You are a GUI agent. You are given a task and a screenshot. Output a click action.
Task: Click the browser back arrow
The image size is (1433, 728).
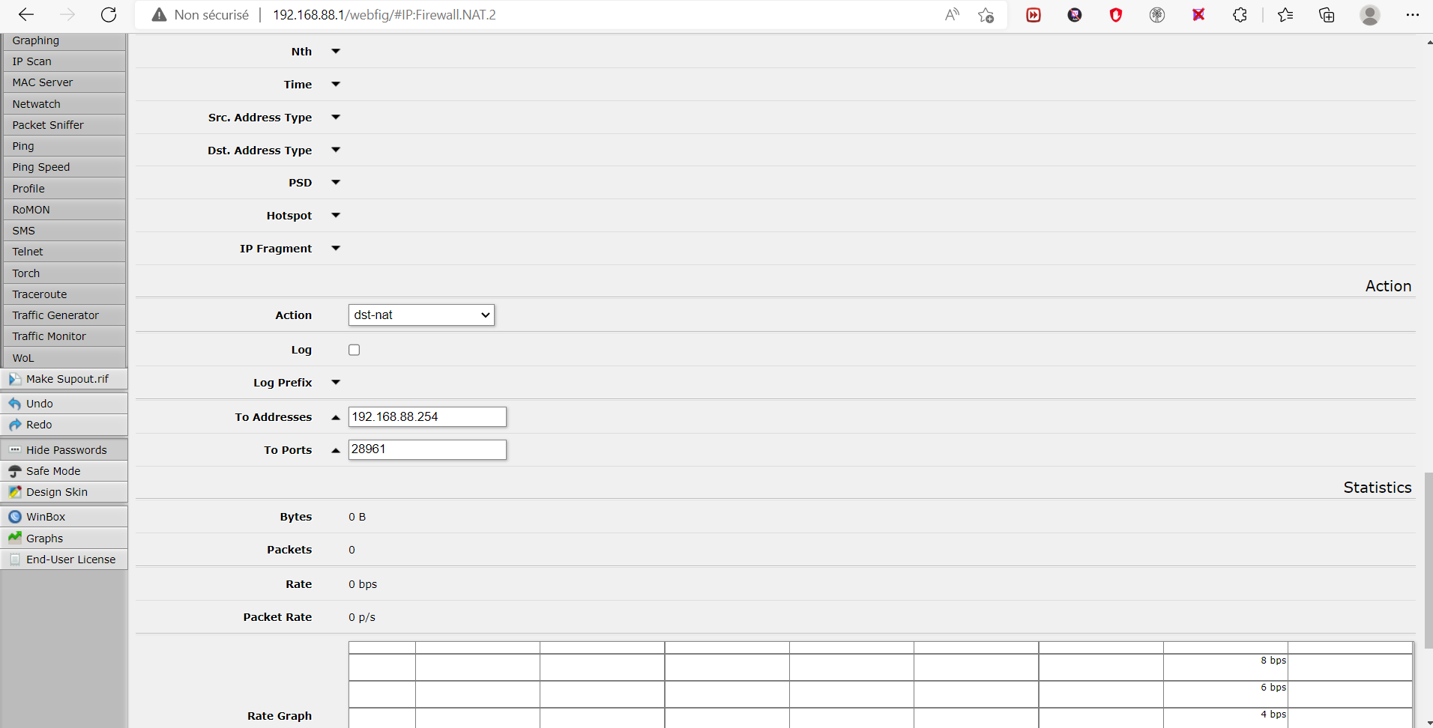click(26, 14)
